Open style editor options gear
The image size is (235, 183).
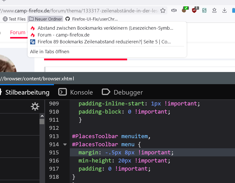35,107
